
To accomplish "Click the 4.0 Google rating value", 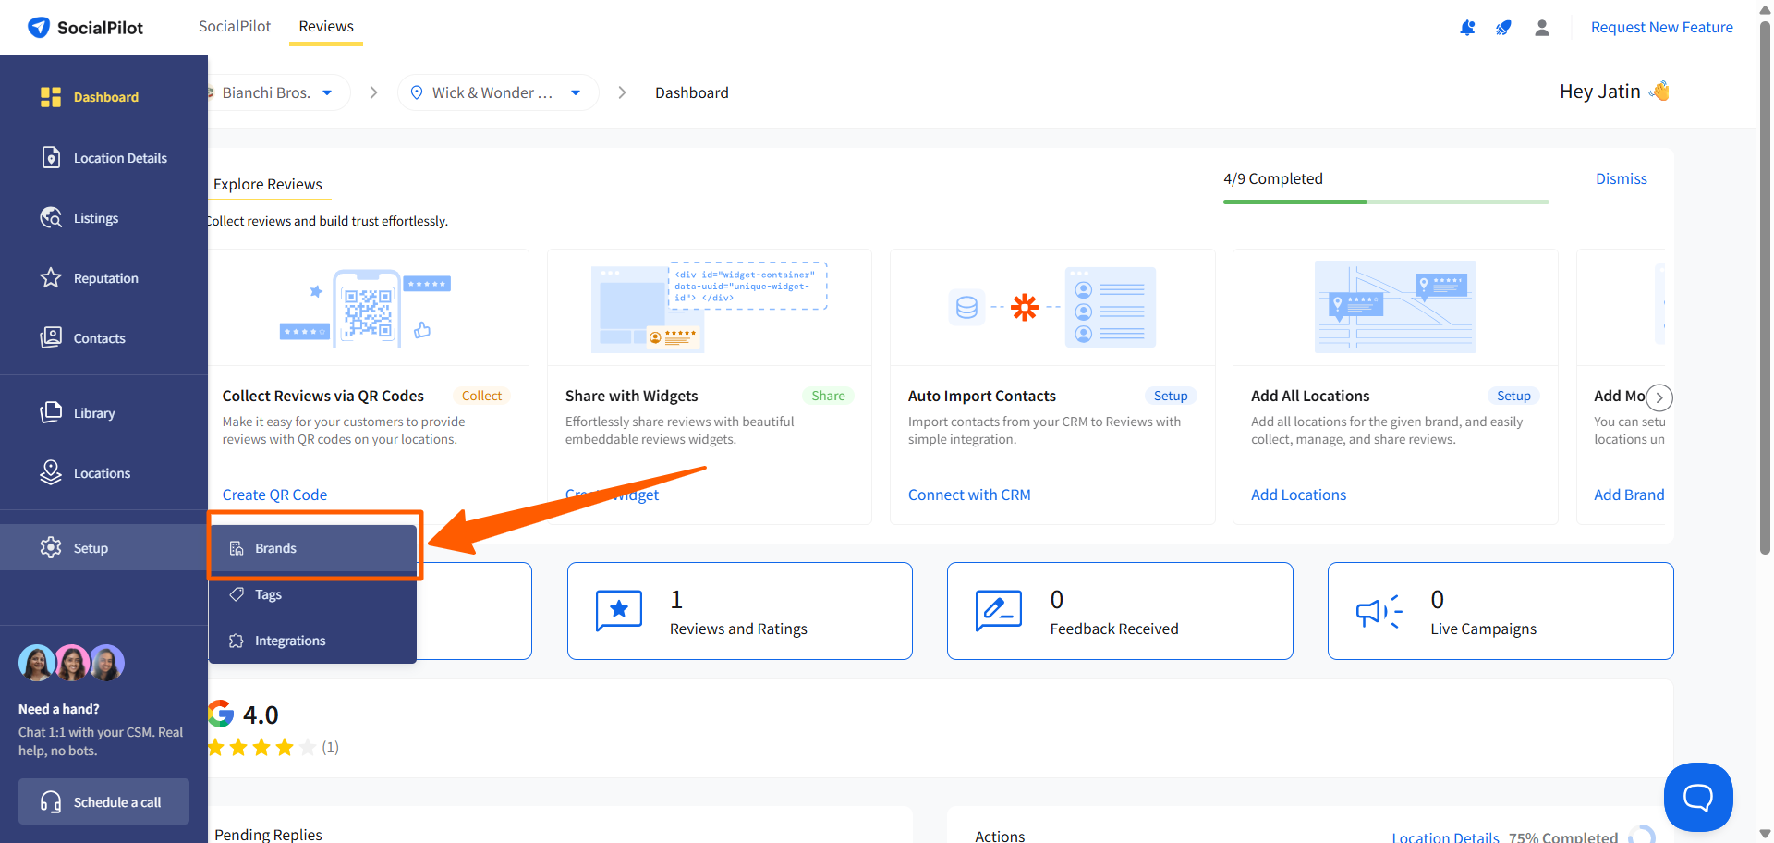I will (x=261, y=715).
